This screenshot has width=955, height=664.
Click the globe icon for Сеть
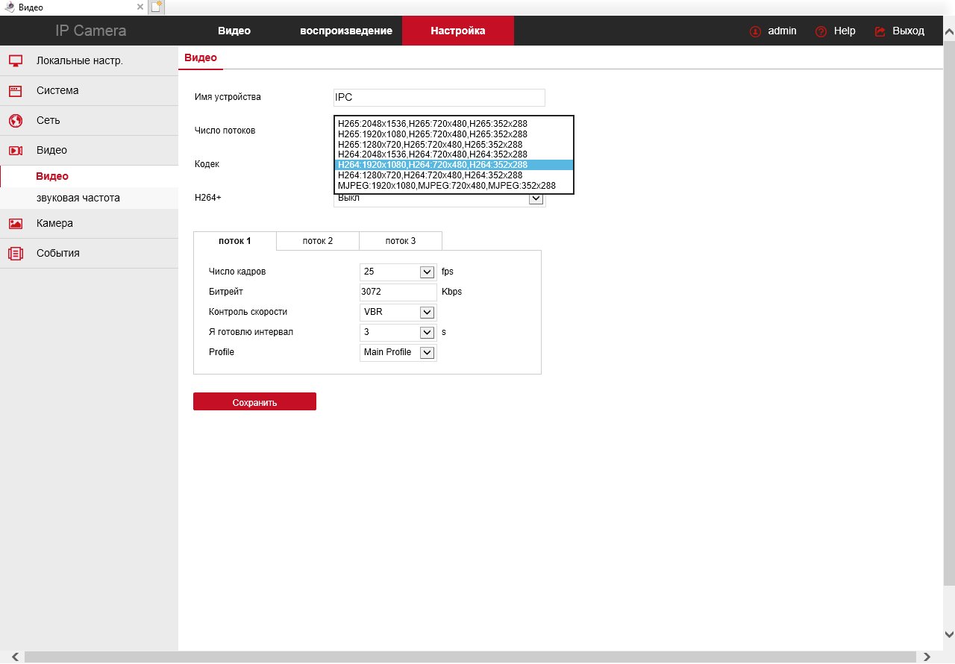point(16,120)
